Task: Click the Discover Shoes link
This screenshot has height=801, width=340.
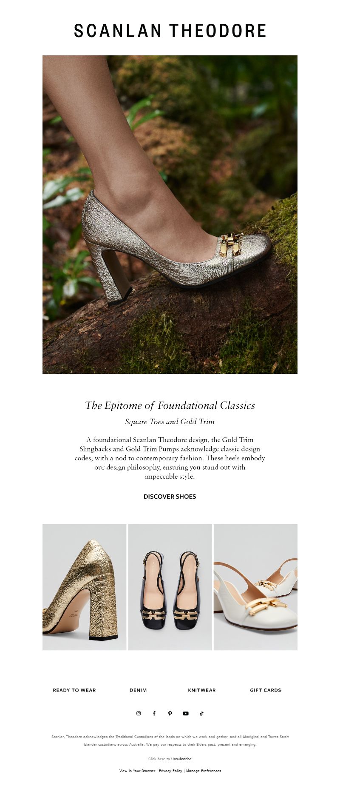Action: (x=170, y=497)
